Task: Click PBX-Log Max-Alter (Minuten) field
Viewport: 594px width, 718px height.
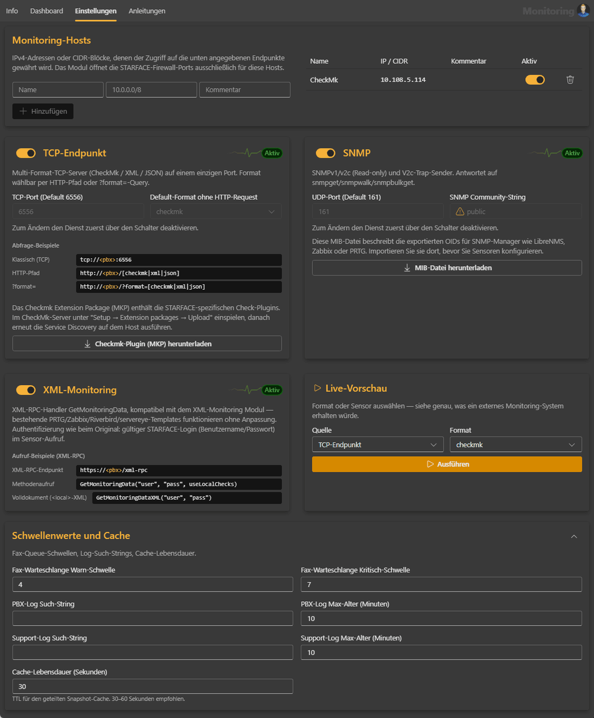Action: [441, 618]
